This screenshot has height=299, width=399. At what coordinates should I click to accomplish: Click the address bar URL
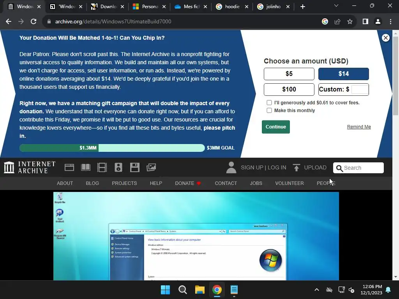click(113, 22)
